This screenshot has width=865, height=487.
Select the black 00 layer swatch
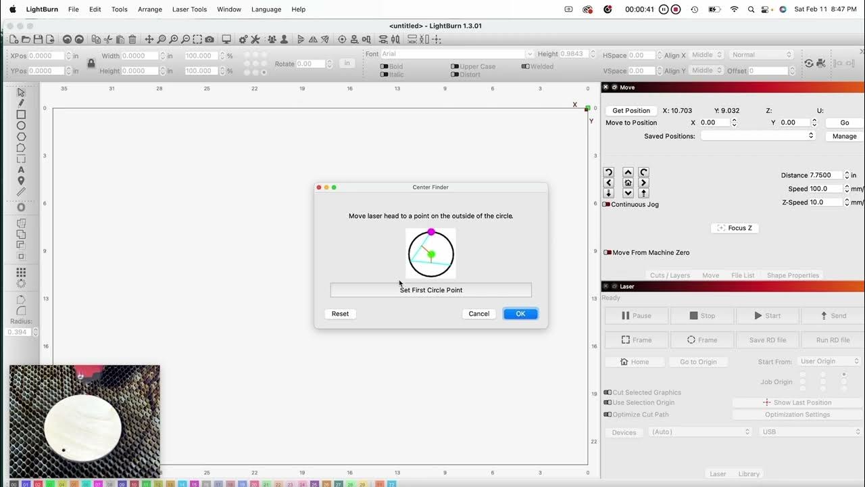[14, 484]
